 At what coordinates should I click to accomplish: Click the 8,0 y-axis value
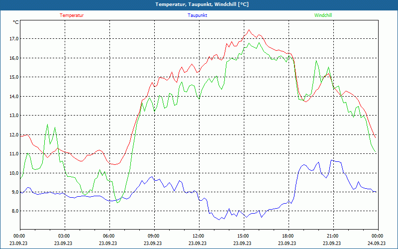(15, 211)
